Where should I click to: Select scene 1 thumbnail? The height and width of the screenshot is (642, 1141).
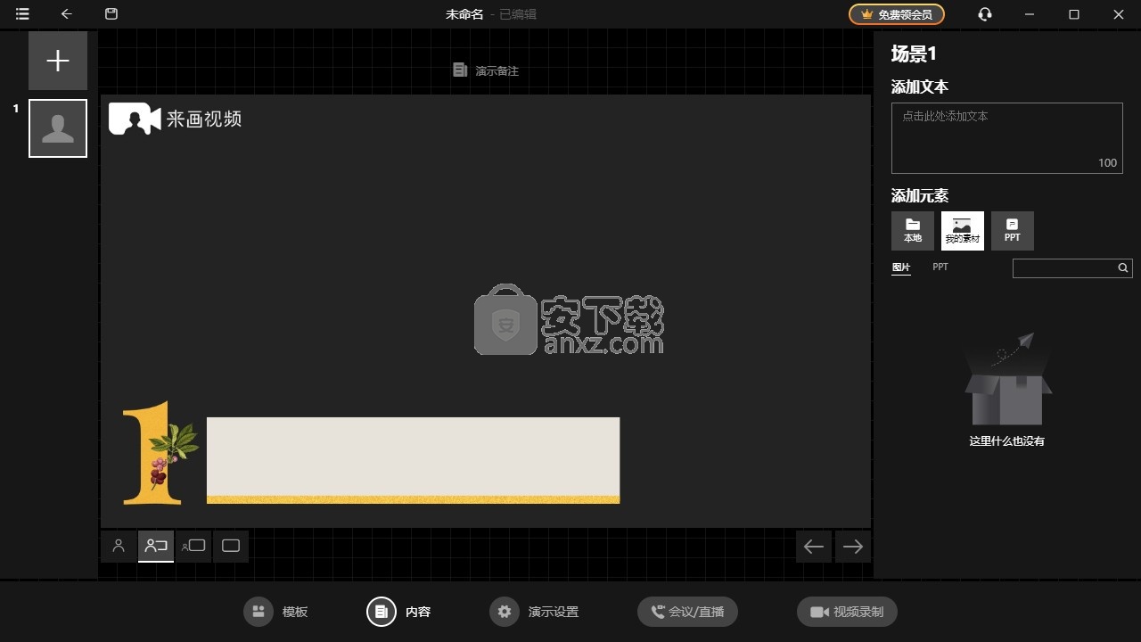point(58,128)
